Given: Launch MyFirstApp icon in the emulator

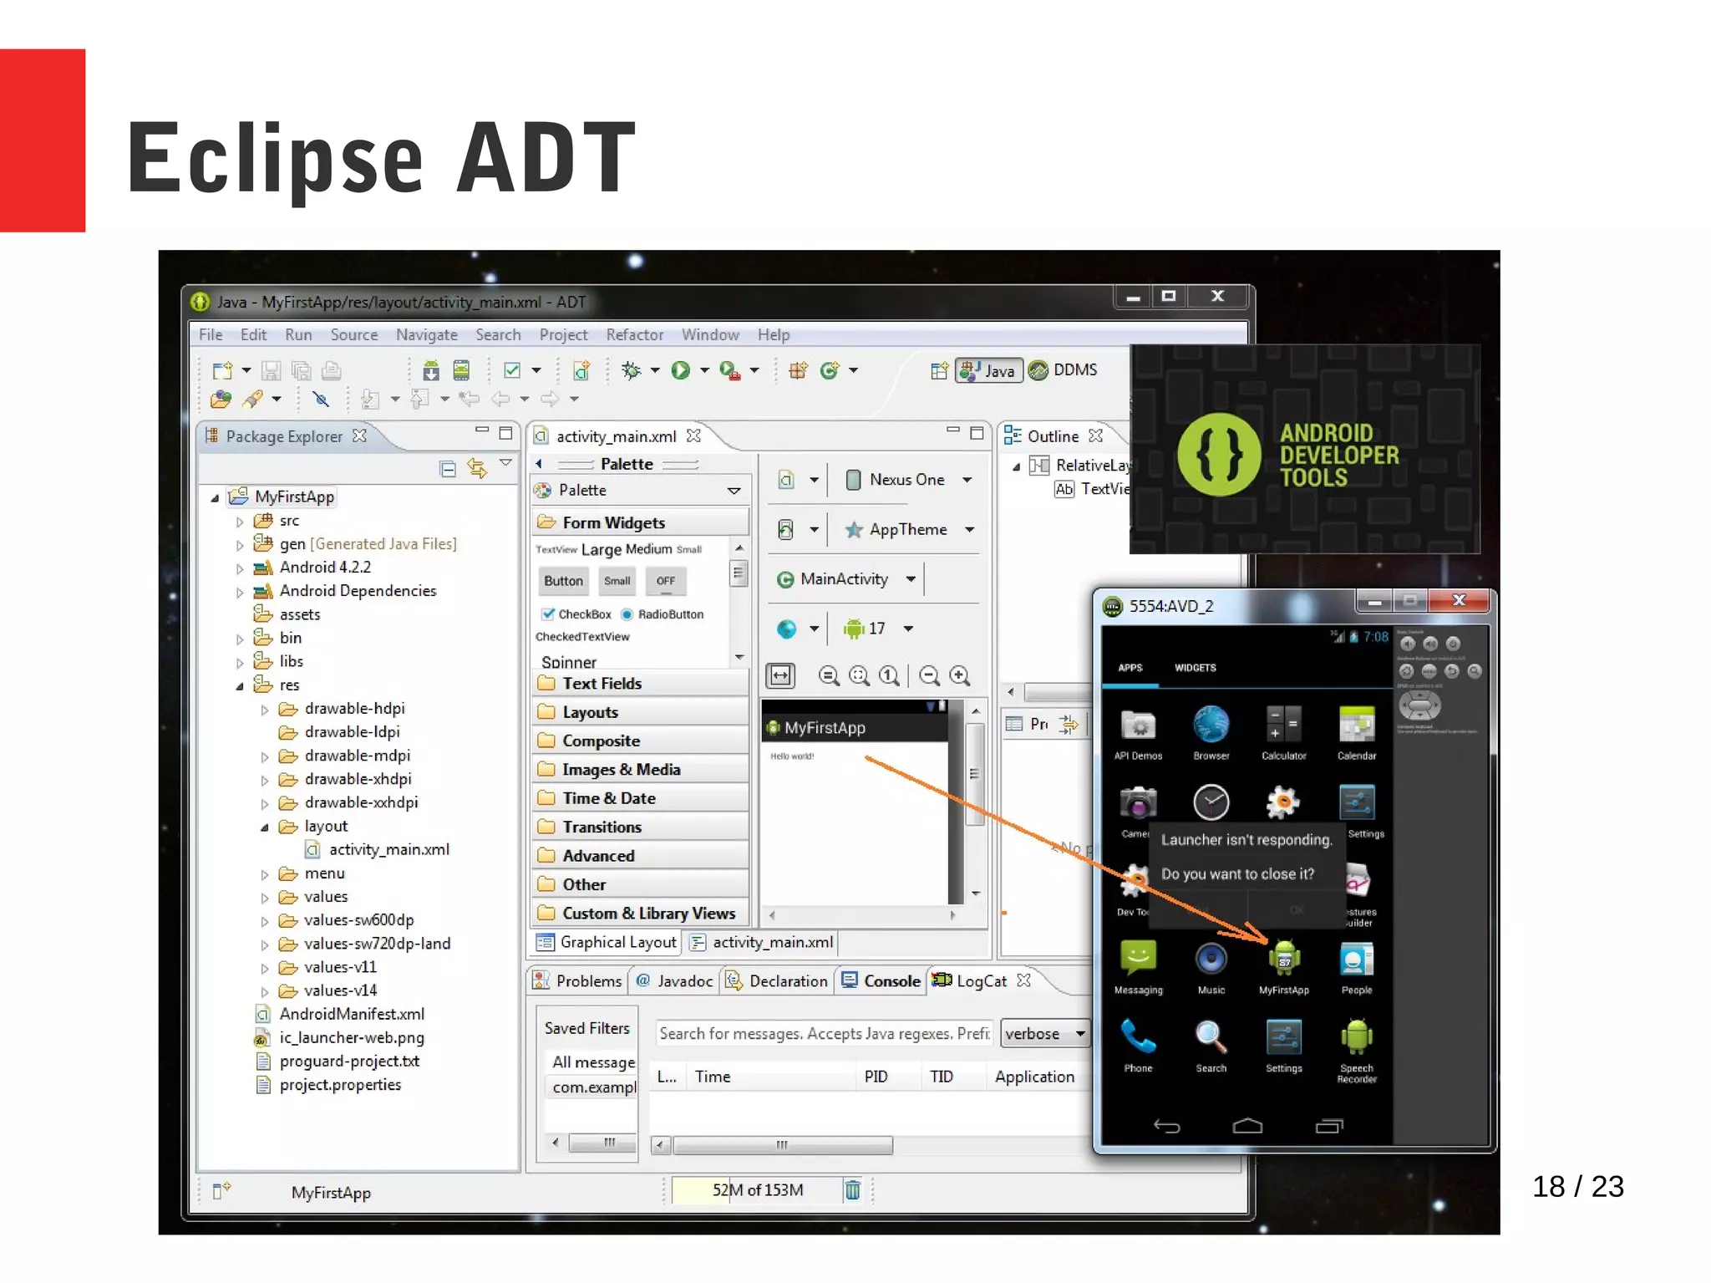Looking at the screenshot, I should pyautogui.click(x=1284, y=966).
